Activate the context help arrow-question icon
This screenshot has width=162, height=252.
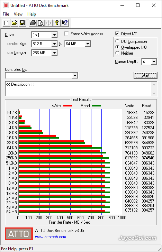click(65, 23)
